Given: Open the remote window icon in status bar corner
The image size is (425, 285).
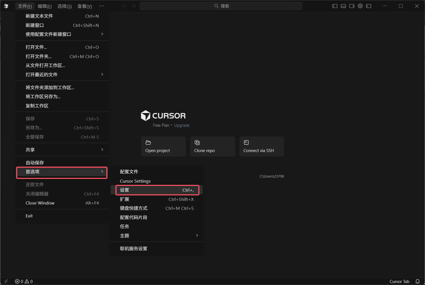Looking at the screenshot, I should pos(6,281).
